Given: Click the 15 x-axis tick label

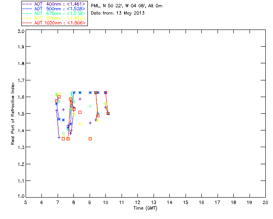Looking at the screenshot, I should [186, 202].
